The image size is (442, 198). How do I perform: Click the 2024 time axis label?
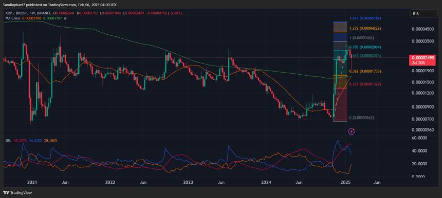(x=266, y=182)
